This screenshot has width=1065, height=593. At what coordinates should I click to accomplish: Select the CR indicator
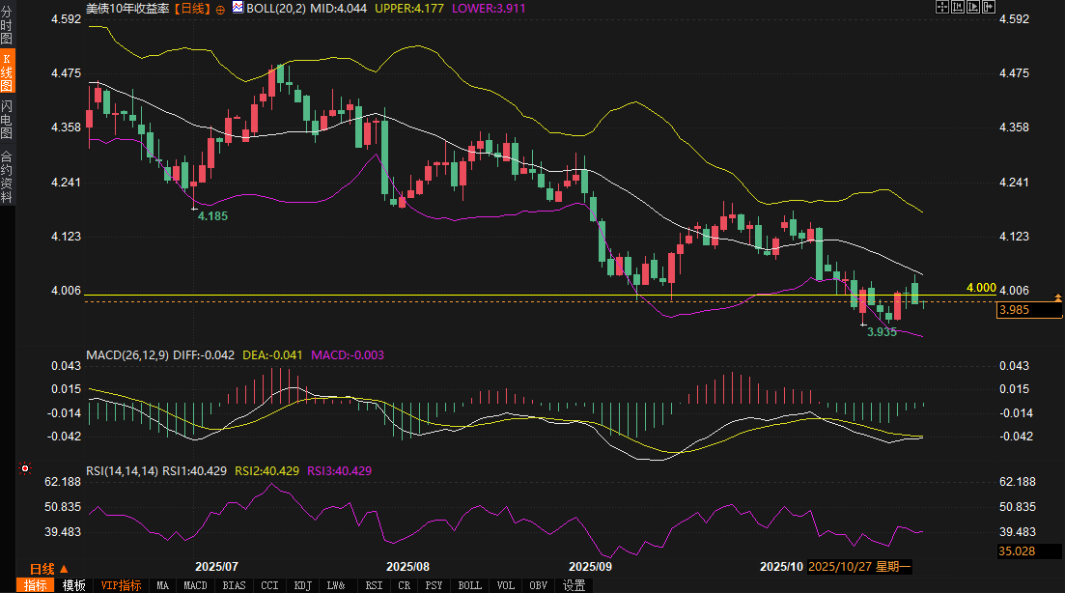coord(405,585)
